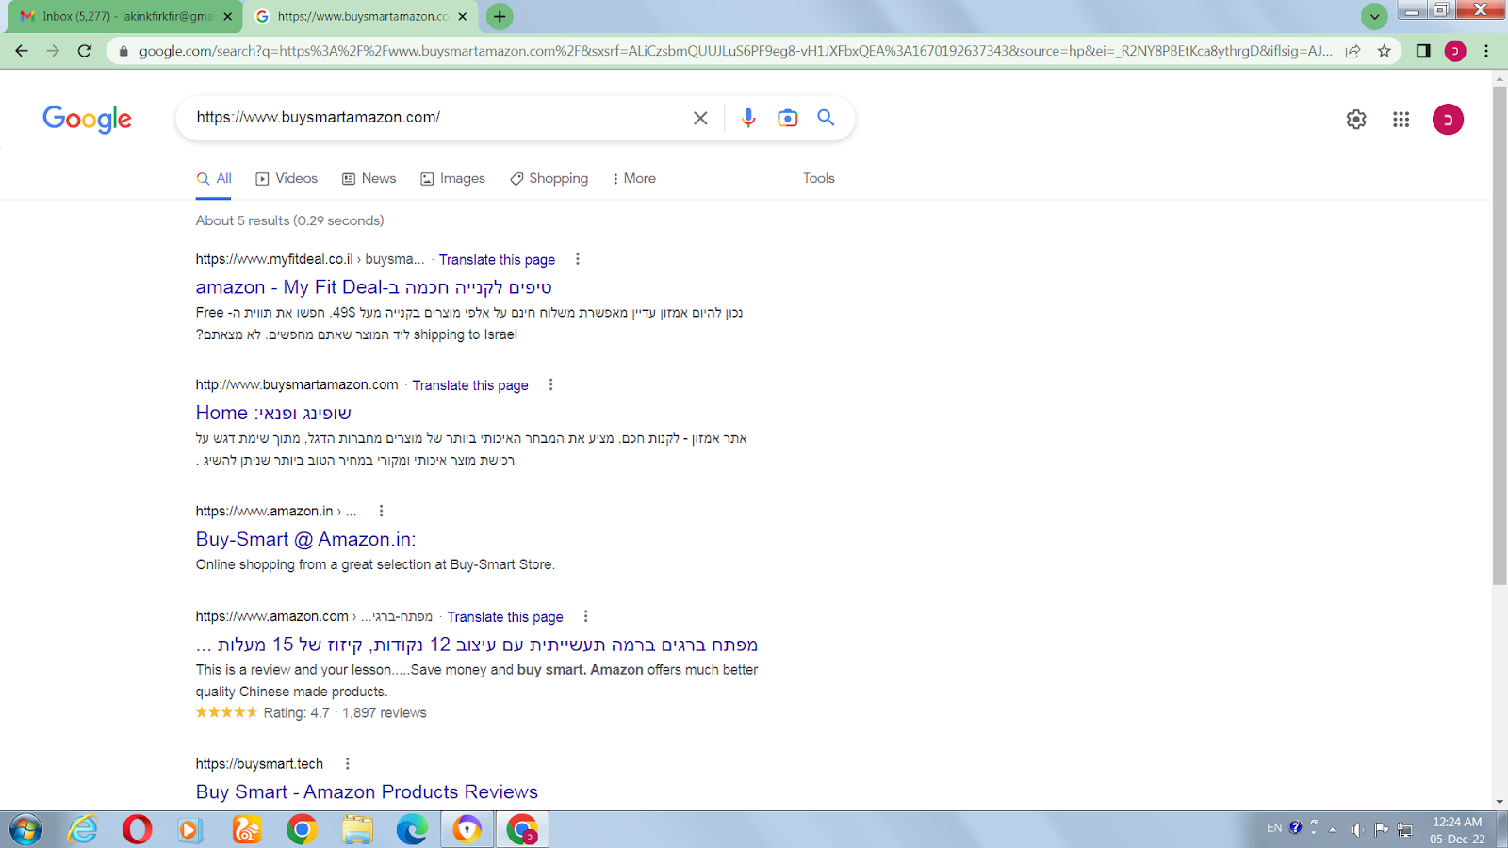
Task: Click the magnifier search submit icon
Action: coord(826,118)
